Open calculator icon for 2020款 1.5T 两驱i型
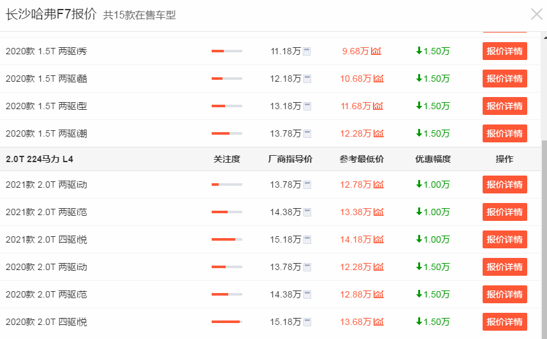This screenshot has width=547, height=339. pyautogui.click(x=307, y=107)
